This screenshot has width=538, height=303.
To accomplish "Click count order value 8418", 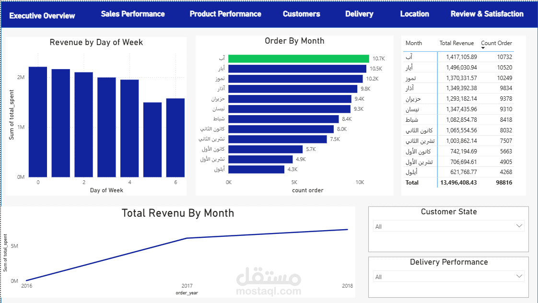I will (506, 120).
